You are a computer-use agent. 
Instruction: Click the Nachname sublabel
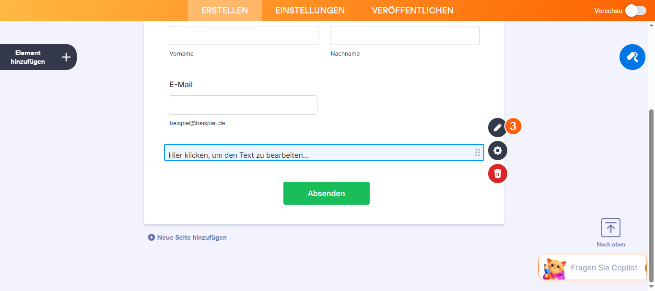pyautogui.click(x=345, y=54)
